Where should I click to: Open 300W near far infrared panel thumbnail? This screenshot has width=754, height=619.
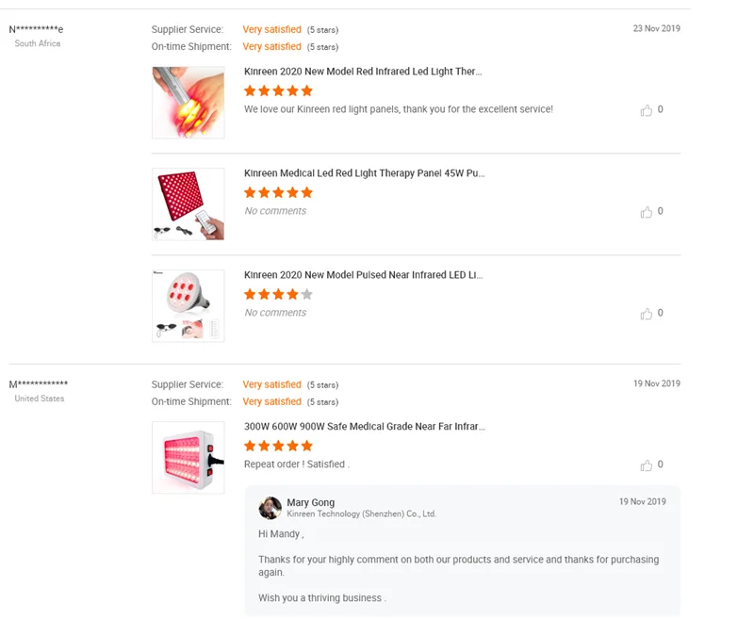tap(188, 458)
